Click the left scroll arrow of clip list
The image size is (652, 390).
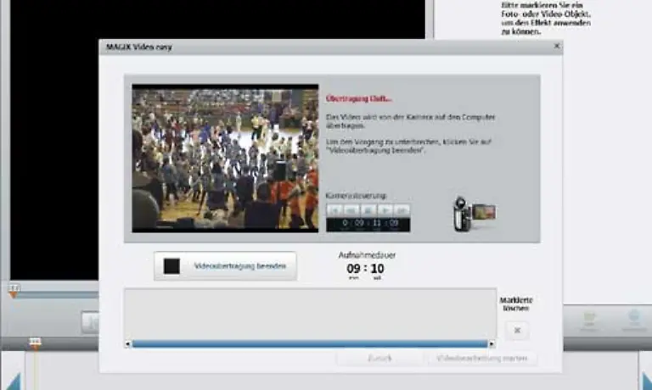(128, 344)
